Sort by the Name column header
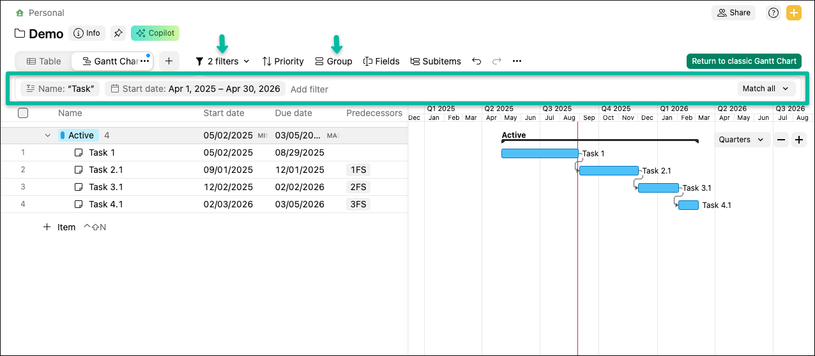 tap(70, 113)
